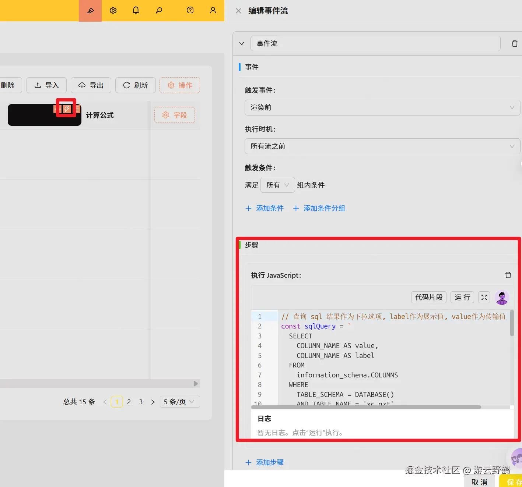The height and width of the screenshot is (487, 522).
Task: Click the 导出 button
Action: coord(91,85)
